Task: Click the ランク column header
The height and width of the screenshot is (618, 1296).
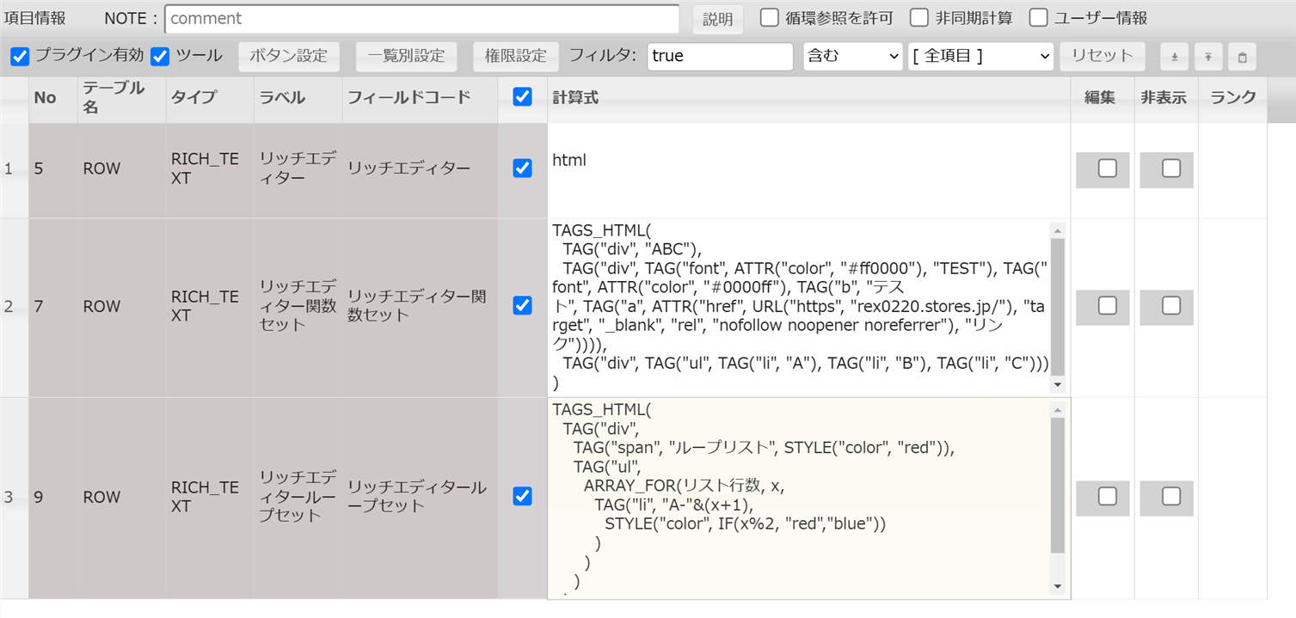Action: pos(1232,98)
